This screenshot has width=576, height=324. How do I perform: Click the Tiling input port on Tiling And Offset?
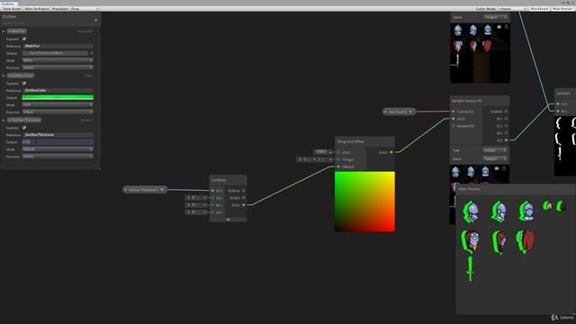click(x=338, y=159)
